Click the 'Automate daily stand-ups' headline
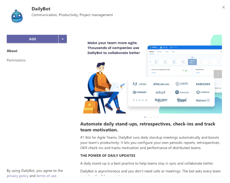 tap(148, 127)
